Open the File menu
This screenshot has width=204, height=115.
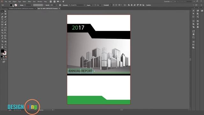(6, 2)
